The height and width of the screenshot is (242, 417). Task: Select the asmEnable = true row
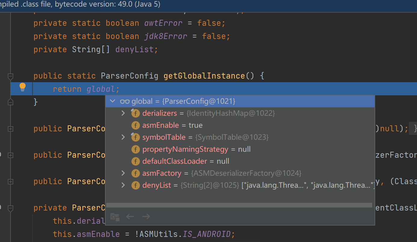240,125
